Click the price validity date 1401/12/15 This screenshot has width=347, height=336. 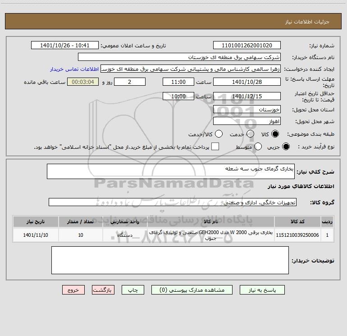[247, 96]
